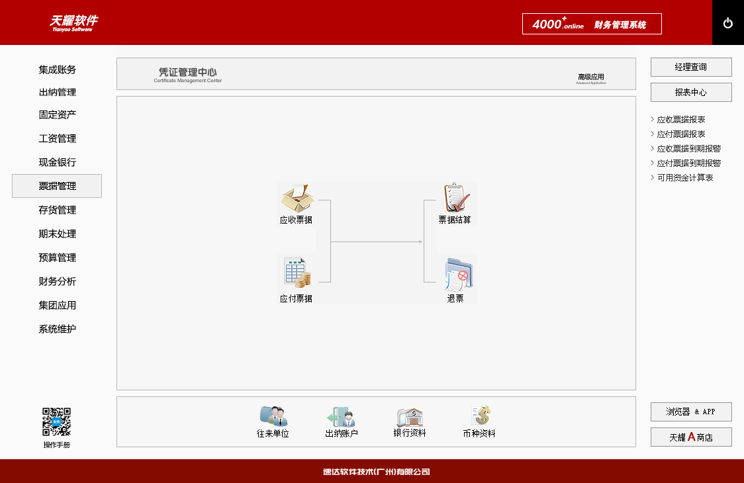The width and height of the screenshot is (744, 483).
Task: Open the 出纳账户 icon
Action: click(x=341, y=417)
